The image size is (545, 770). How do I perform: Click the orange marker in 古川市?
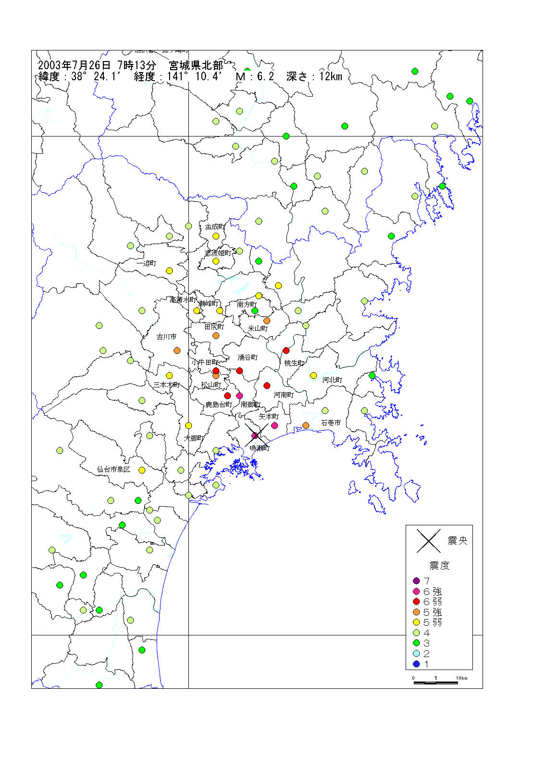pyautogui.click(x=177, y=350)
